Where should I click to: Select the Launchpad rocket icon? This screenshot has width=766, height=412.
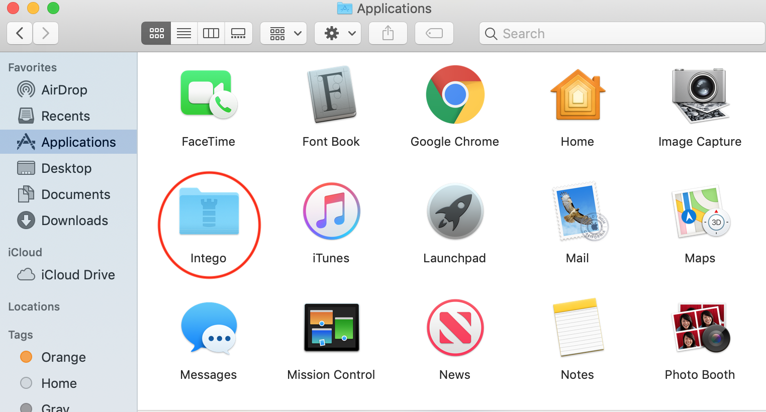(455, 211)
